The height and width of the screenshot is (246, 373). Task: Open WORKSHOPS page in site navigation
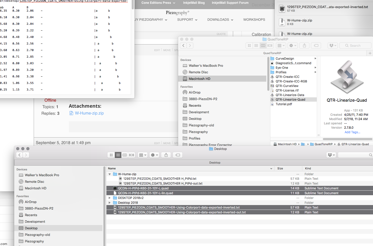coord(254,20)
